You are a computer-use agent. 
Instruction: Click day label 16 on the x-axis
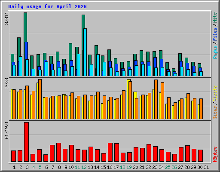tap(110, 167)
